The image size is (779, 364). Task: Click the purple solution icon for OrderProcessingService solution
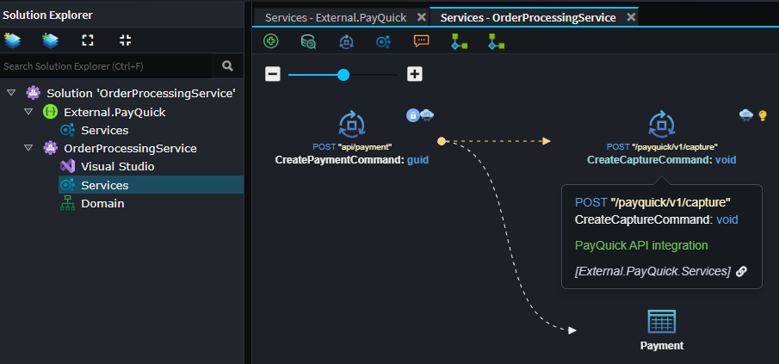pos(34,93)
